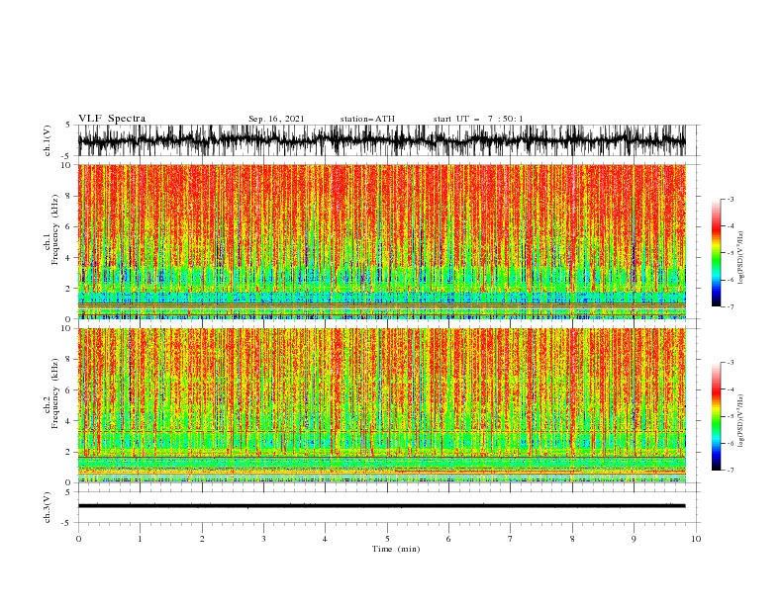Select the date text "Sep. 16, 2021"

276,119
